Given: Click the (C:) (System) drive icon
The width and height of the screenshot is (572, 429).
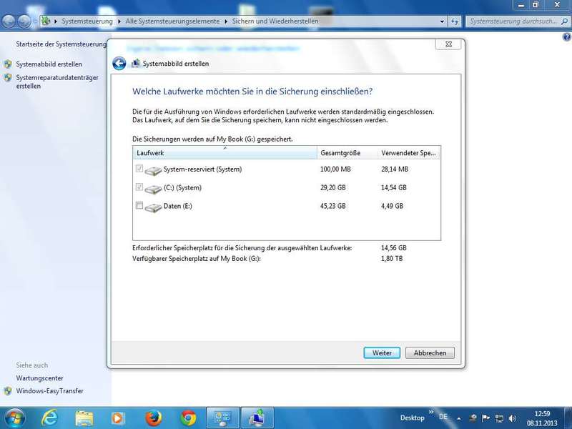Looking at the screenshot, I should click(153, 189).
